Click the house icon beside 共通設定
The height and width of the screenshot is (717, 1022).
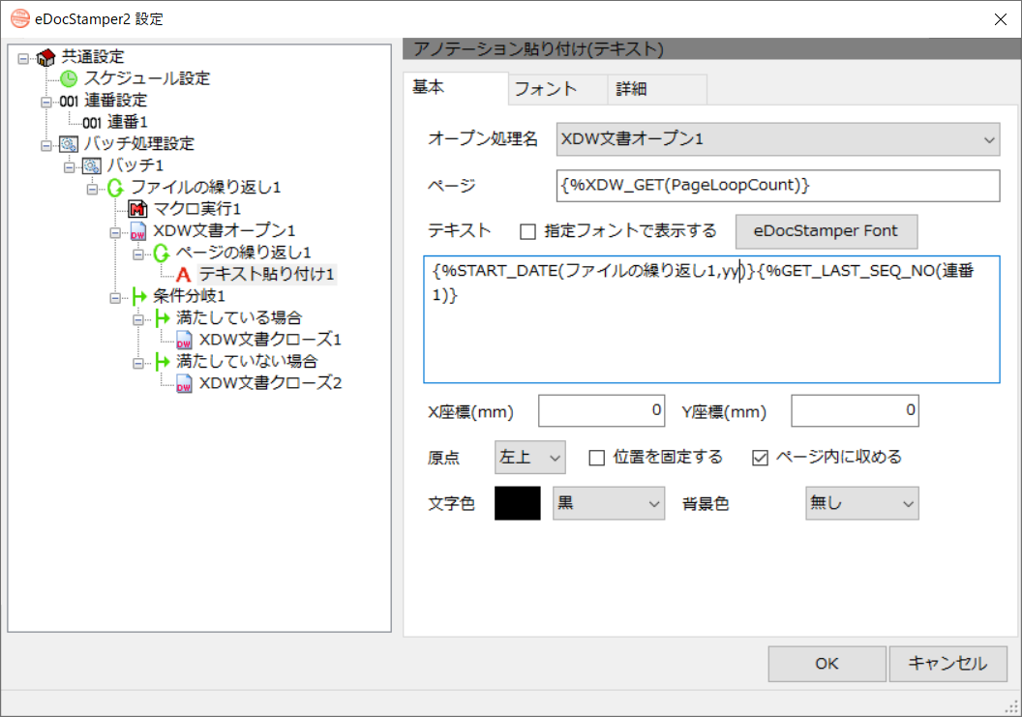pyautogui.click(x=45, y=57)
